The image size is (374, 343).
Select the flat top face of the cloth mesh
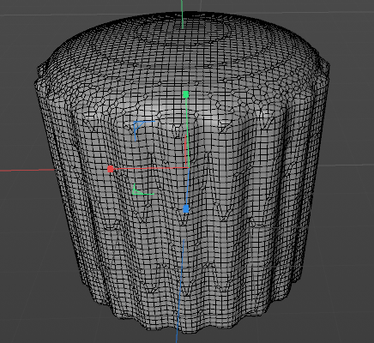point(183,50)
